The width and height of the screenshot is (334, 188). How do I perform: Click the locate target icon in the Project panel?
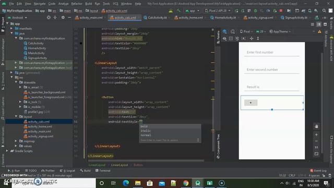pos(49,18)
